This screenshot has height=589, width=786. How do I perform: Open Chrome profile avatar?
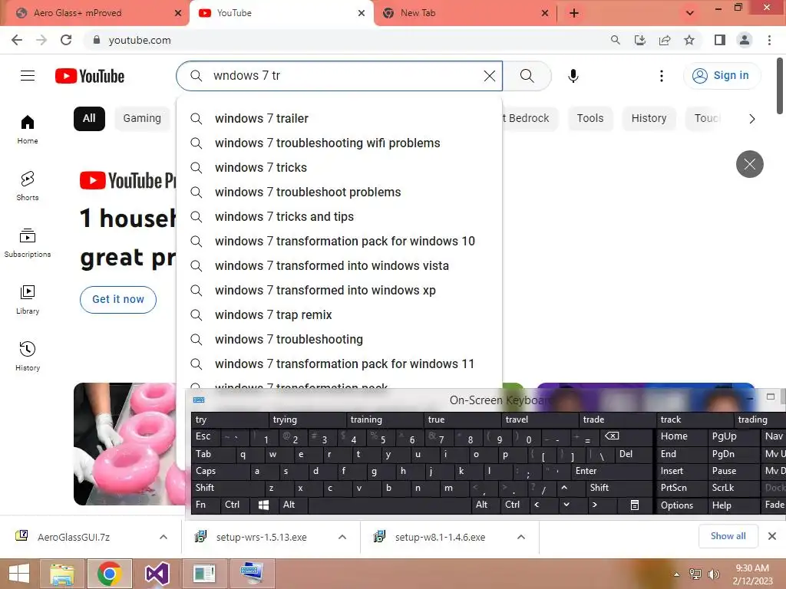745,40
